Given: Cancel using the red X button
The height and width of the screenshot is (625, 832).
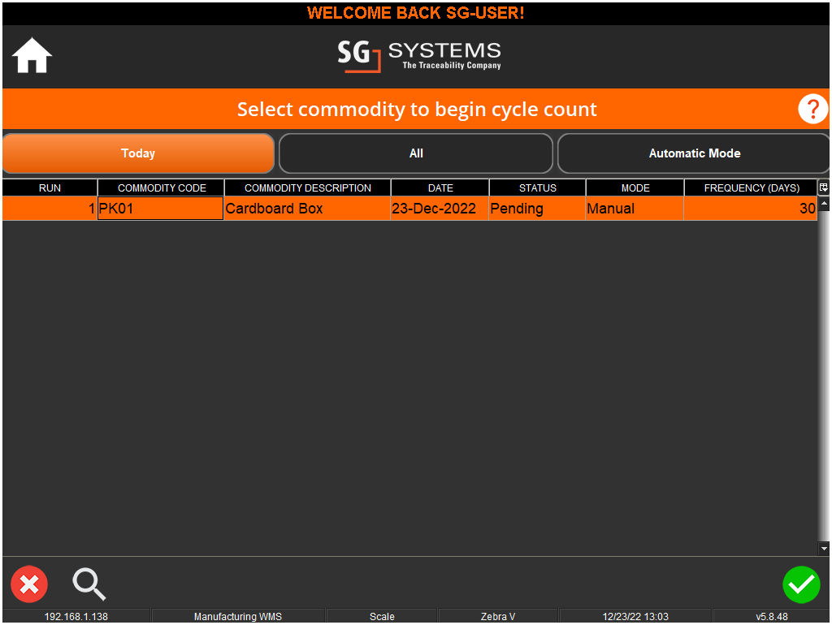Looking at the screenshot, I should [29, 584].
